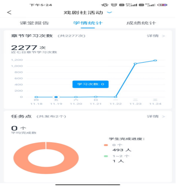The width and height of the screenshot is (176, 187).
Task: Open the 成绩统计 tab
Action: [x=141, y=23]
